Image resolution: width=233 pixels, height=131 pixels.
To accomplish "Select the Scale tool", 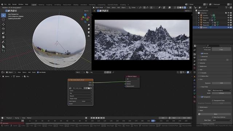I will pos(3,33).
